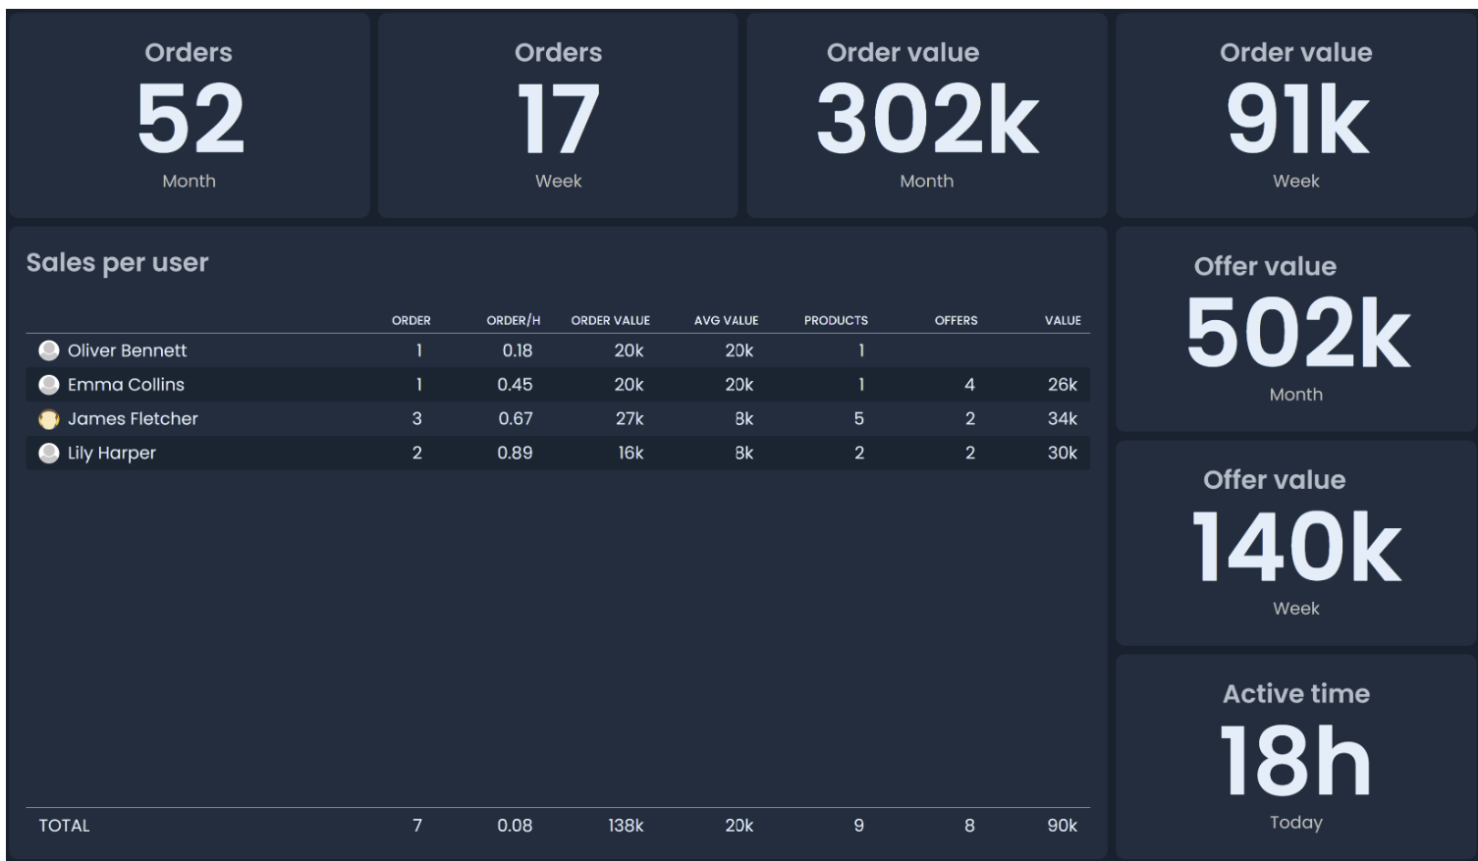
Task: Sort by AVG VALUE column header
Action: (x=726, y=320)
